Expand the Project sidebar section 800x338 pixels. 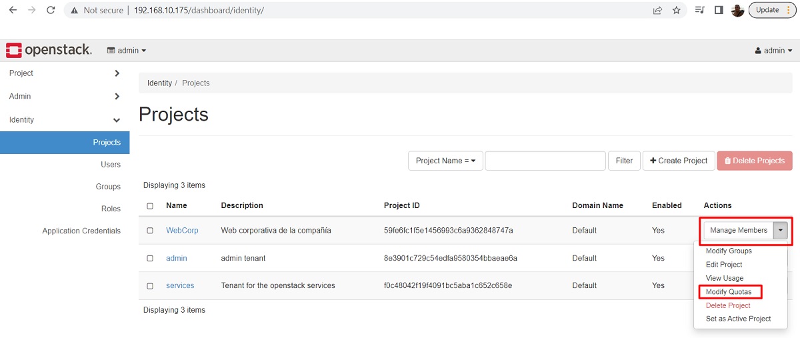pyautogui.click(x=65, y=73)
